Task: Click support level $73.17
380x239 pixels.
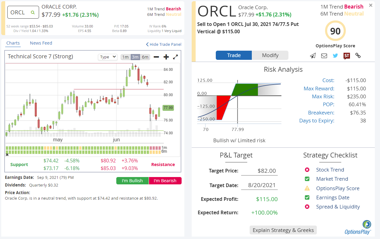Action: 51,168
